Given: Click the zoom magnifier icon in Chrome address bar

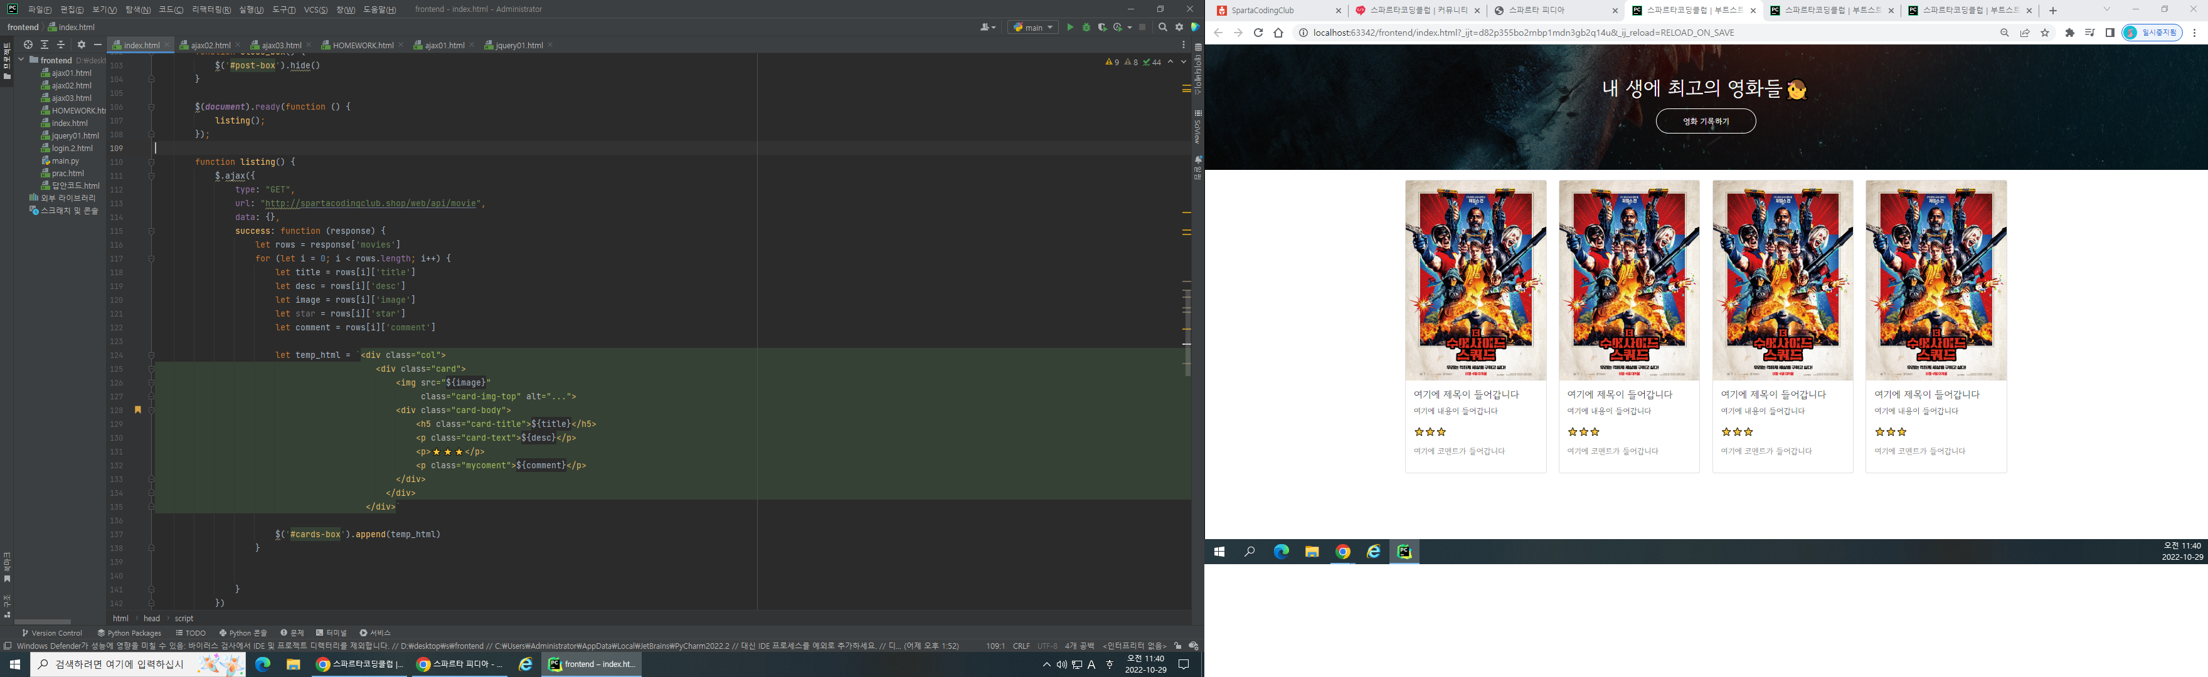Looking at the screenshot, I should pos(2004,33).
